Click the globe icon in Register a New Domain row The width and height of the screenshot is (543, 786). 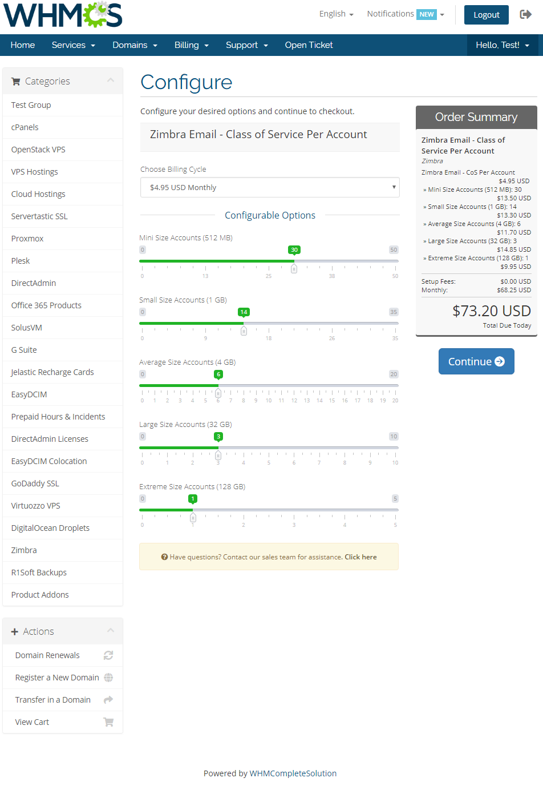click(108, 678)
